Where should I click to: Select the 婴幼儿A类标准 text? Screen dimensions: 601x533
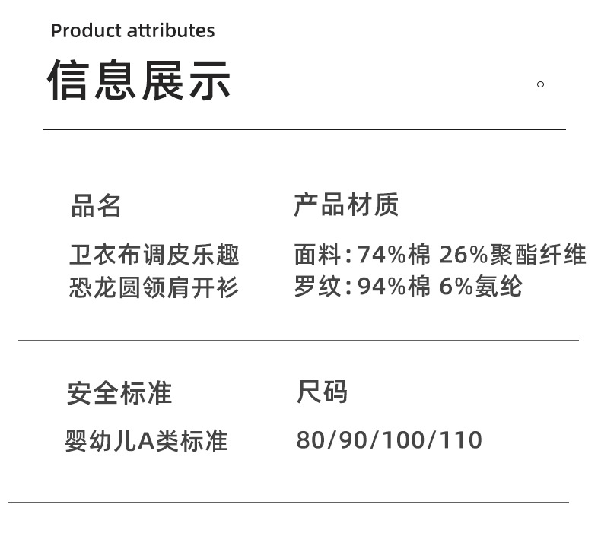tap(146, 441)
